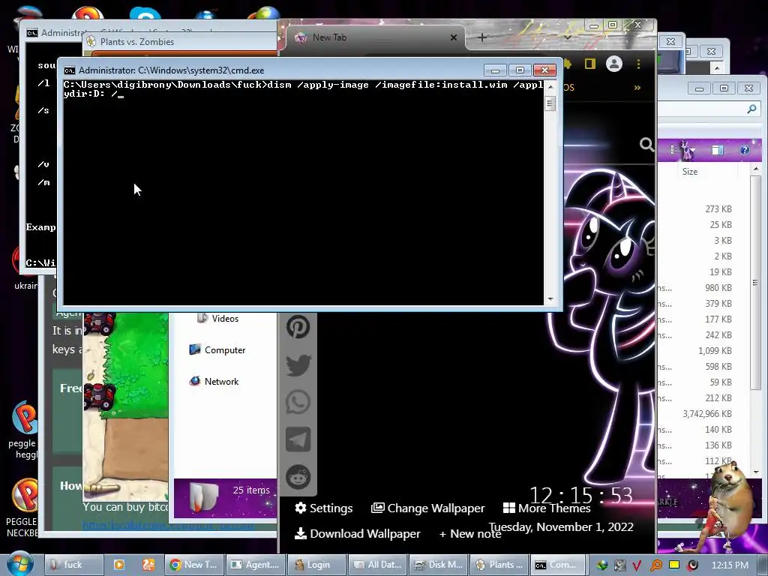Click the Explorer search box magnifier
The width and height of the screenshot is (768, 576).
[751, 109]
